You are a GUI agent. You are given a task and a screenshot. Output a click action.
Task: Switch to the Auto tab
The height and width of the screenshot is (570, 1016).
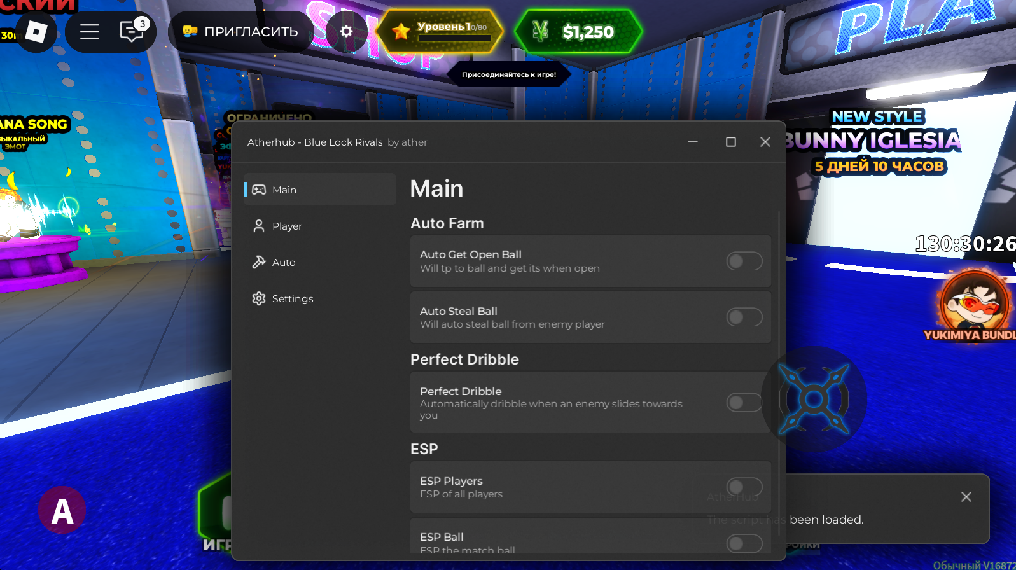(x=320, y=262)
